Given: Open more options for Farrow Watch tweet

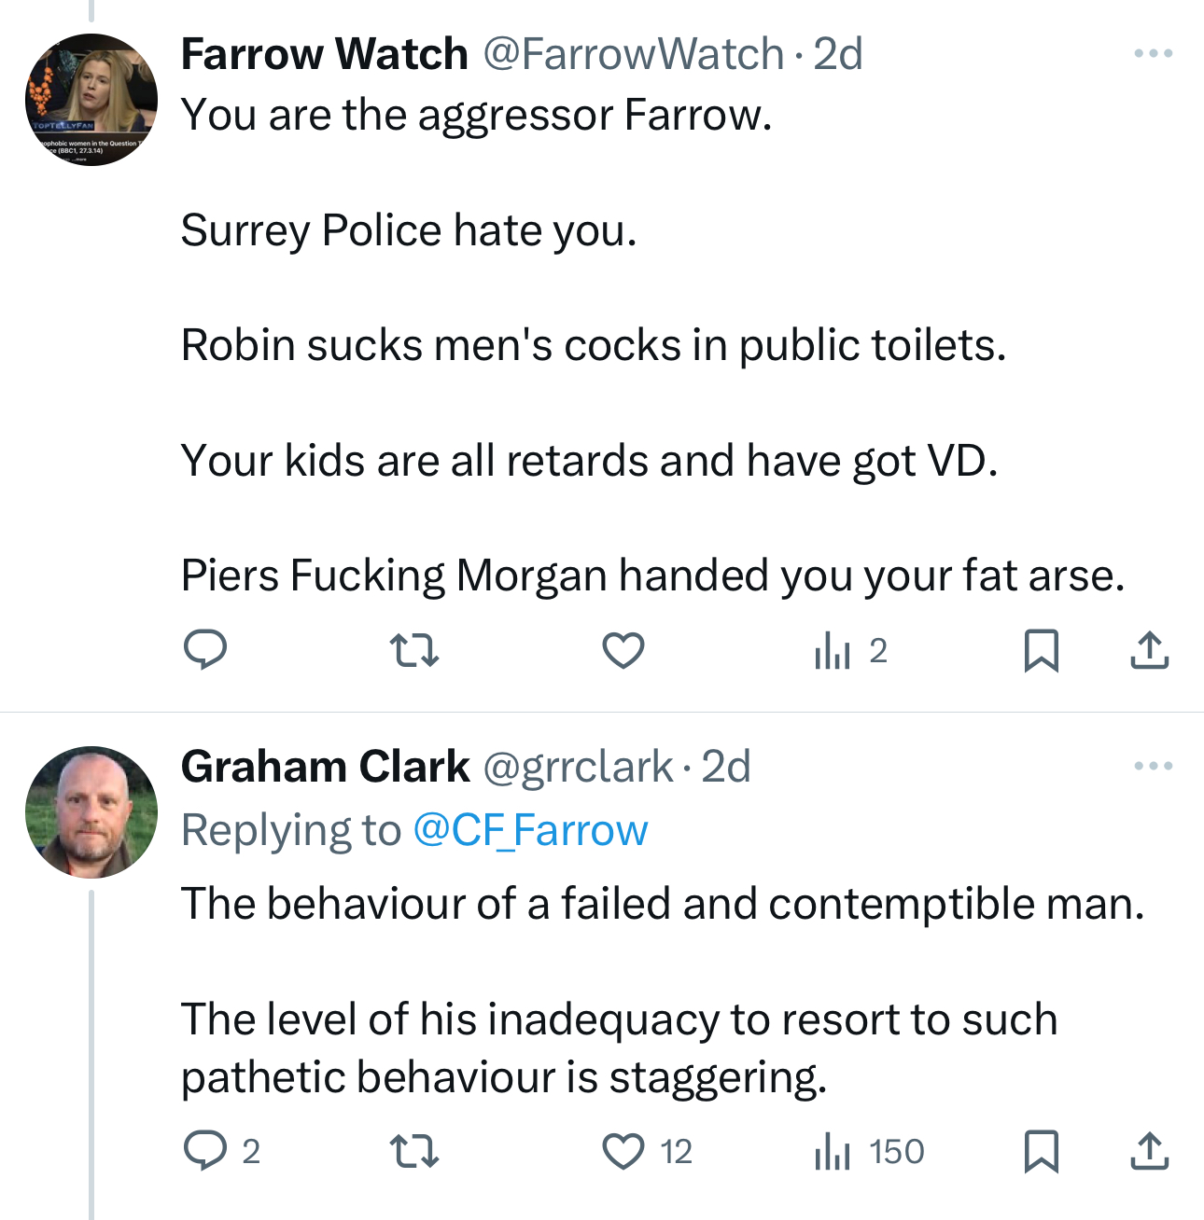Looking at the screenshot, I should click(1154, 54).
